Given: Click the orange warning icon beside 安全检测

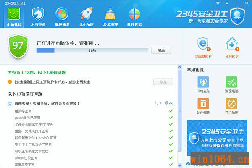Looking at the screenshot, I should tap(10, 82).
